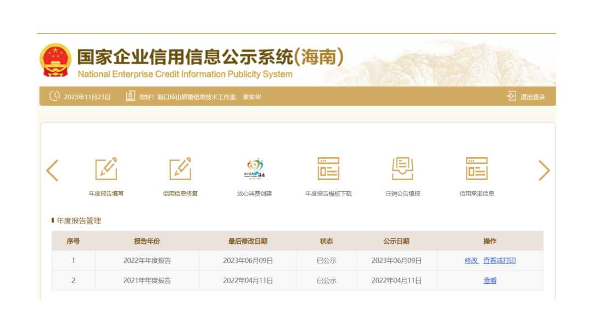Click the 公示日期 column header

[x=396, y=241]
